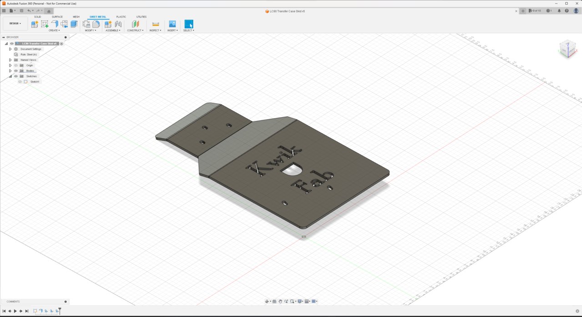The image size is (582, 317).
Task: Start Create Sketch tool
Action: 45,24
